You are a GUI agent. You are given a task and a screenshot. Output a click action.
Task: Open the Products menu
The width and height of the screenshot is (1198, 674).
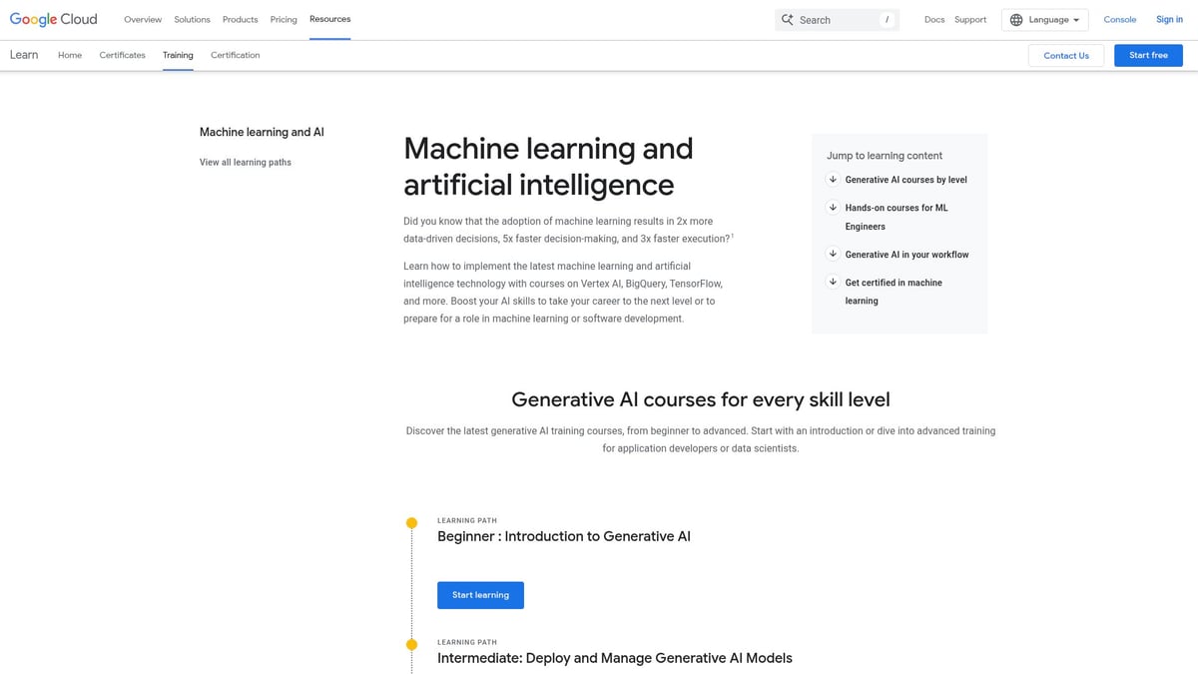[240, 19]
